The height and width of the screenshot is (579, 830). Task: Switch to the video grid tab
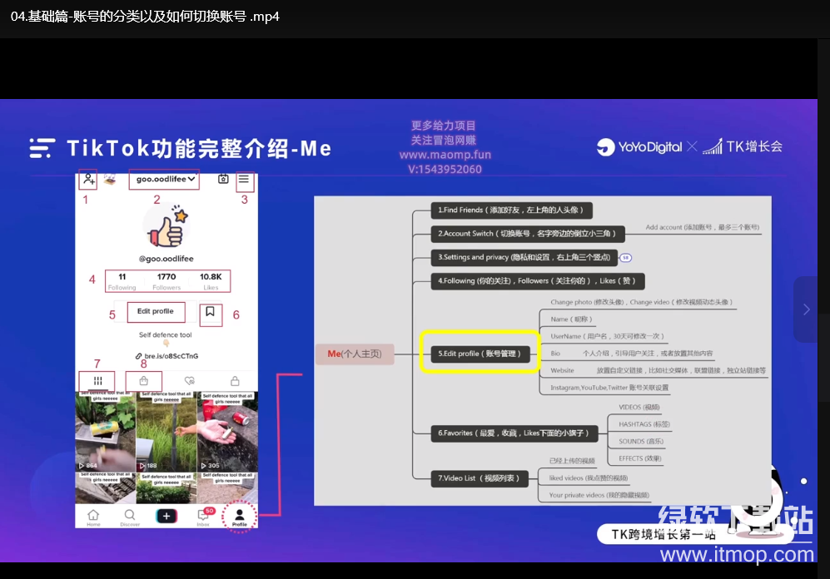pos(97,380)
